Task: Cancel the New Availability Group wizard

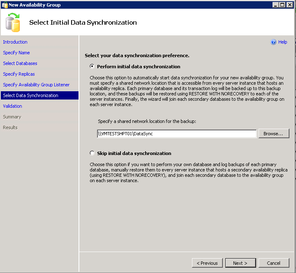Action: pos(273,263)
